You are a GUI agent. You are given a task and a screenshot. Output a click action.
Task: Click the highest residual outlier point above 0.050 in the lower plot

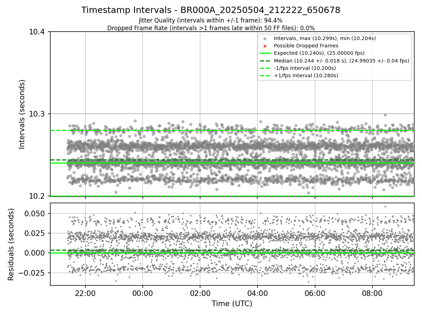point(385,206)
